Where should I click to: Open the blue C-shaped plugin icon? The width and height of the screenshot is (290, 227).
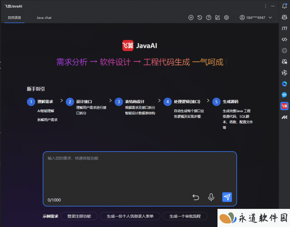click(285, 84)
